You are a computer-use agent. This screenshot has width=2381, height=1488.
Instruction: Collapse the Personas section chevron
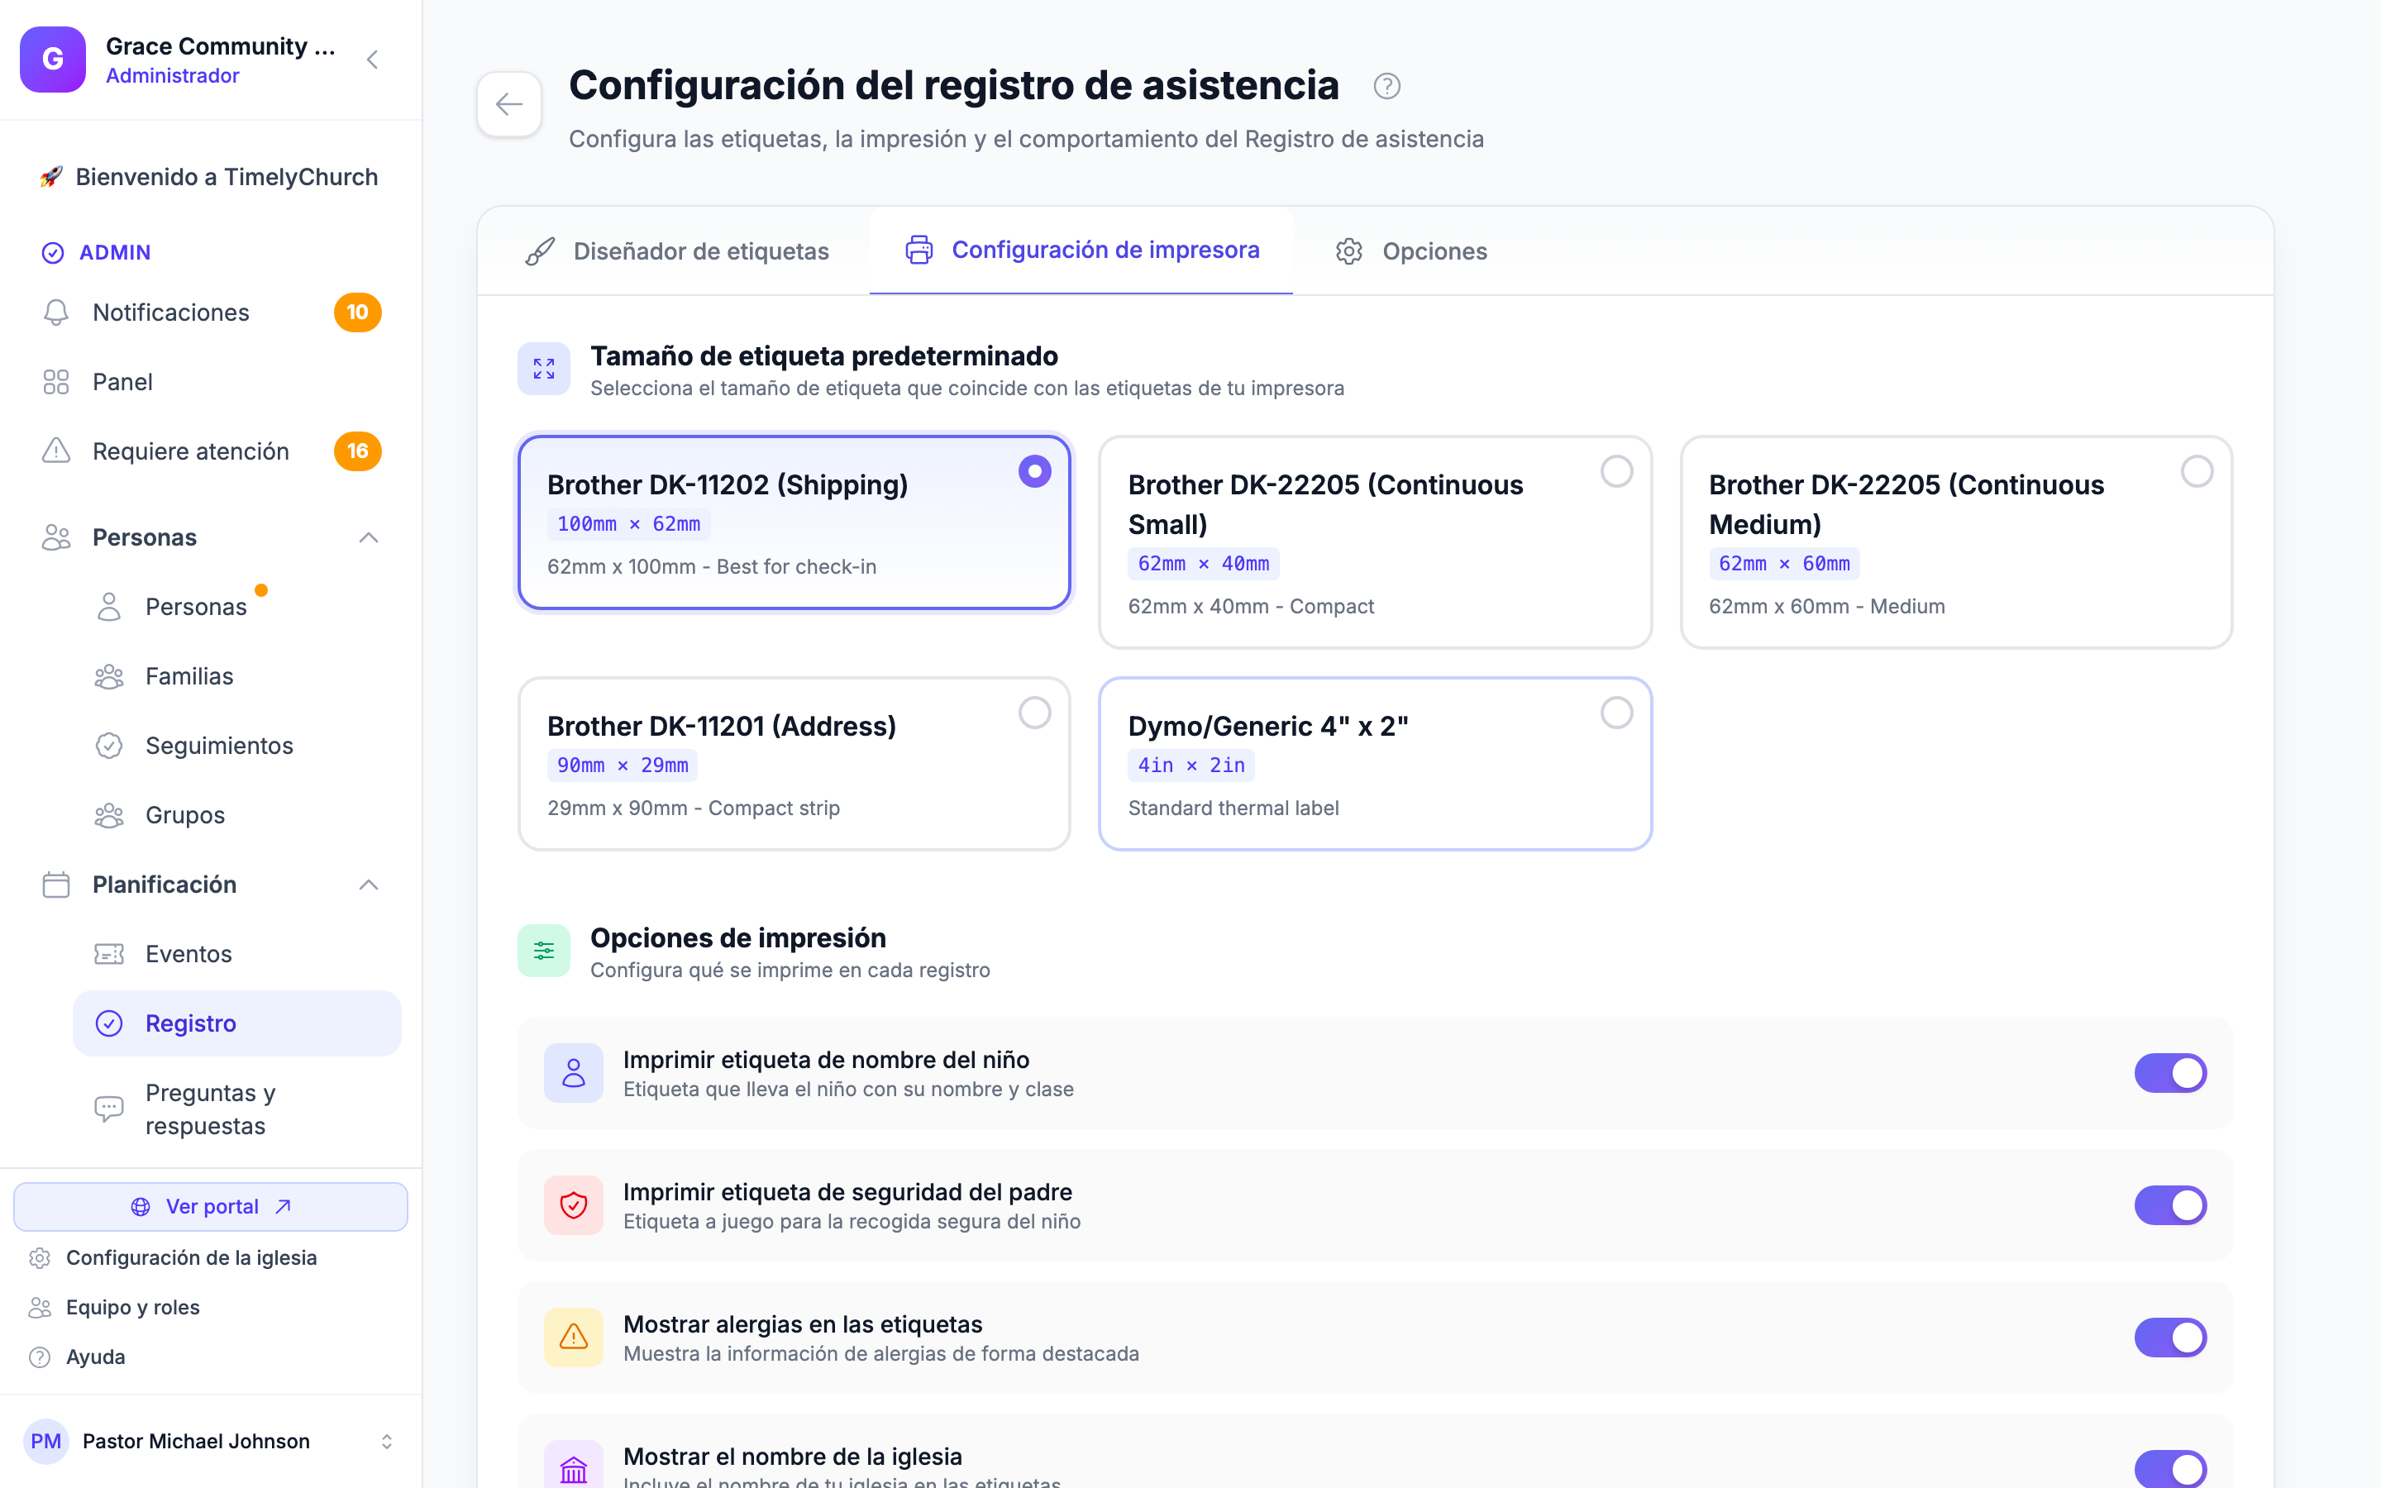click(x=369, y=537)
